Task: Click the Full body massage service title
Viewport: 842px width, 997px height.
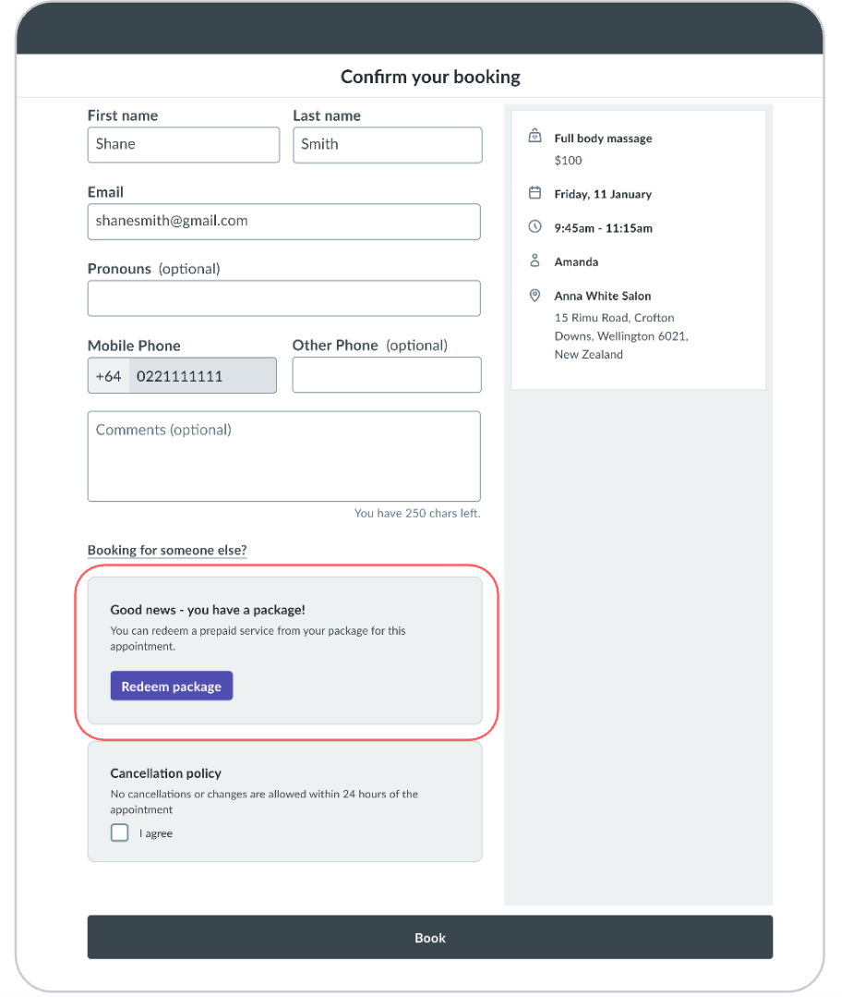Action: tap(603, 139)
